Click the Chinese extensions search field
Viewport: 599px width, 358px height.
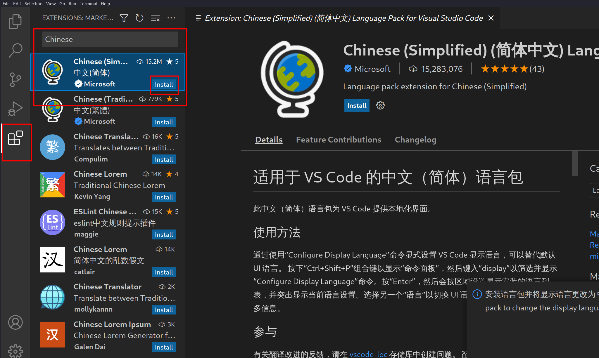pos(110,39)
